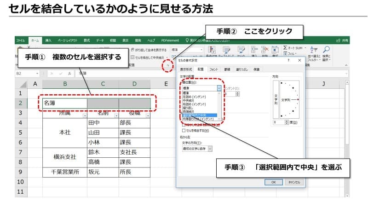Click vertical text orientation button

(x=276, y=99)
